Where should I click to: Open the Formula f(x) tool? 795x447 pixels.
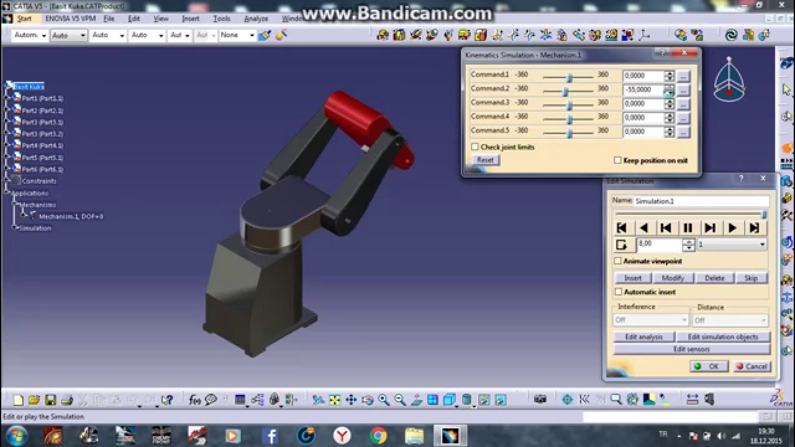[194, 400]
